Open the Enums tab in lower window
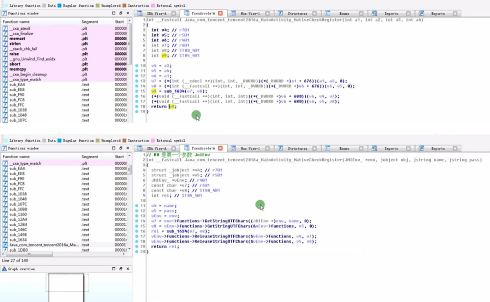Viewport: 490px width, 302px height. [x=344, y=149]
